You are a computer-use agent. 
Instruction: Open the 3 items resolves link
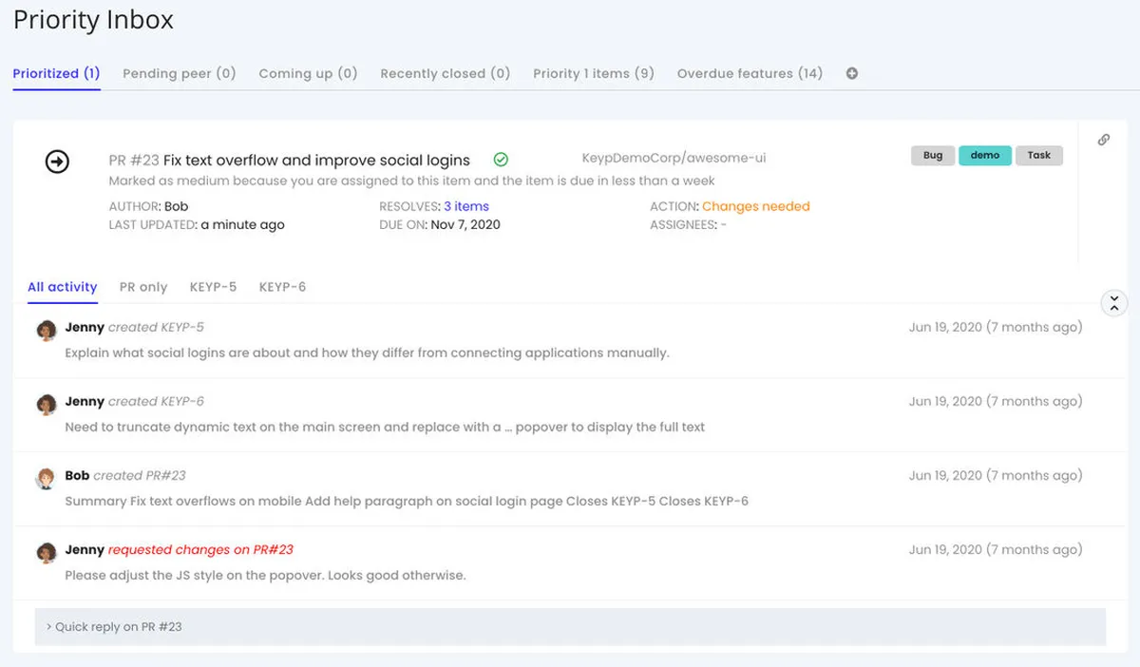pos(466,206)
